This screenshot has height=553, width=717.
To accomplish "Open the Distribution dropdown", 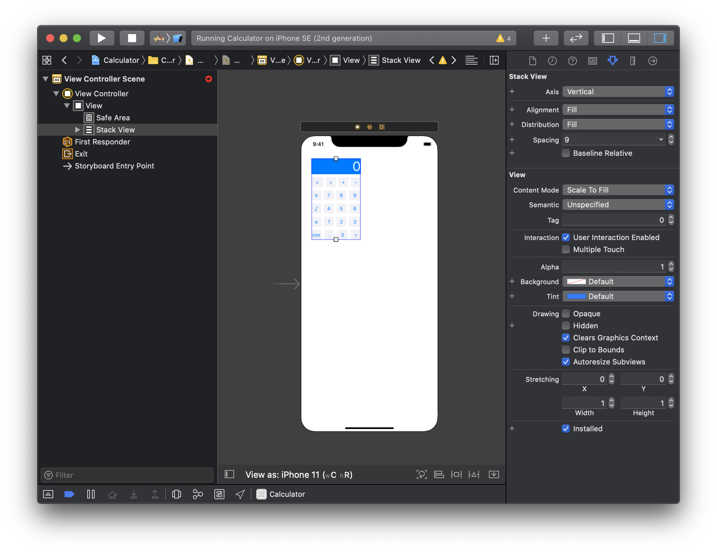I will point(618,124).
